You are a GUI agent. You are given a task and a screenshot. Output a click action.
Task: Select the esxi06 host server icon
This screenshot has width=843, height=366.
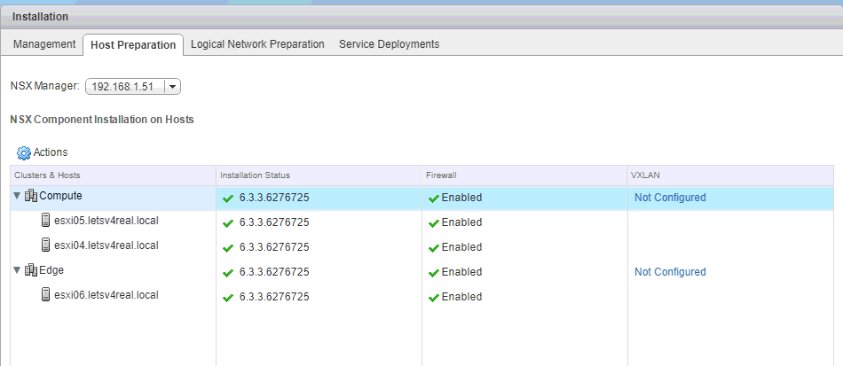[x=45, y=295]
